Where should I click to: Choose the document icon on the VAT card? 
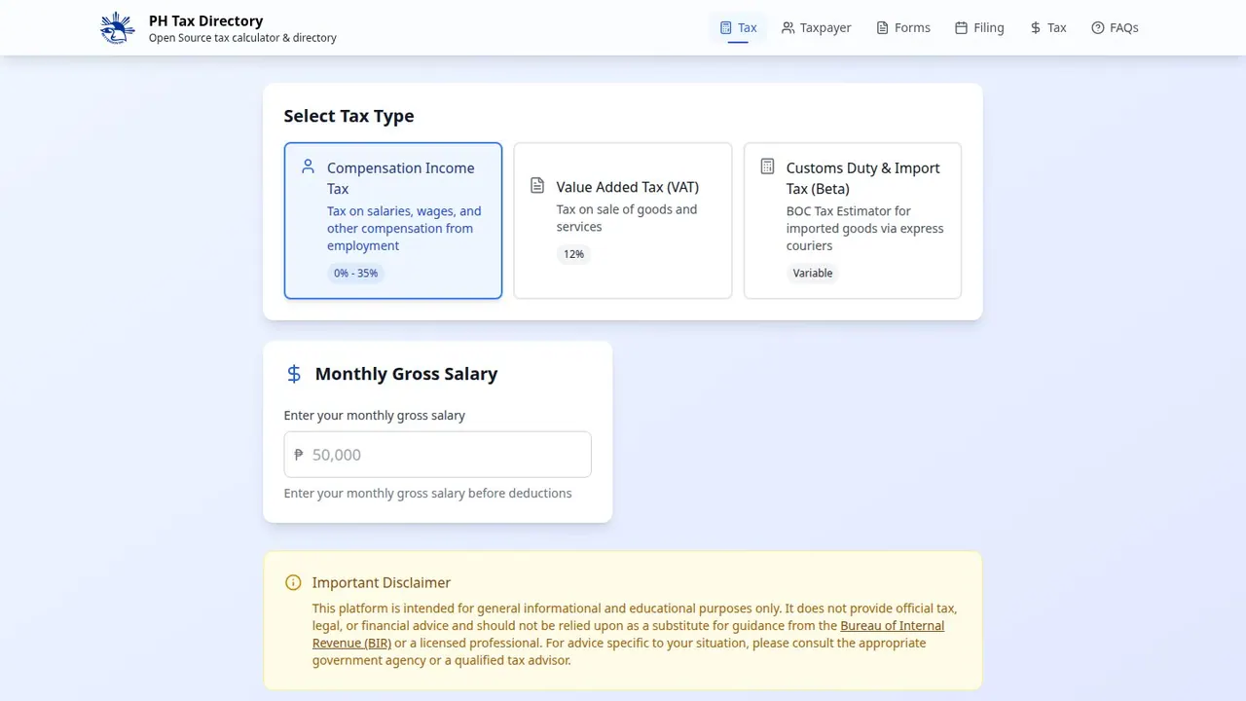pyautogui.click(x=537, y=185)
